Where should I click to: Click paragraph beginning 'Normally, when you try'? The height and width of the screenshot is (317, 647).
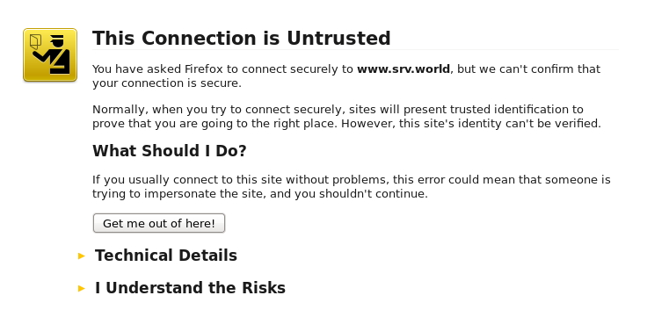346,116
